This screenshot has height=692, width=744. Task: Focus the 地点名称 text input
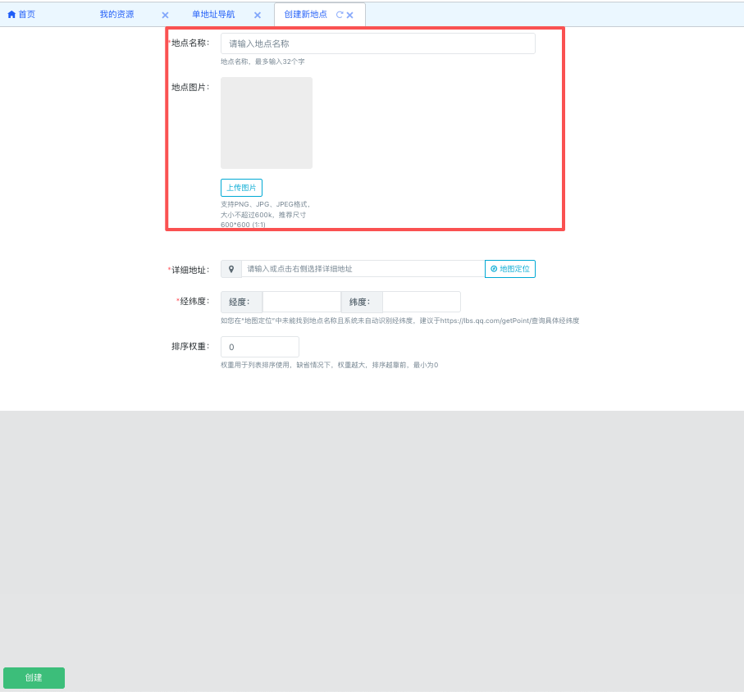coord(377,43)
